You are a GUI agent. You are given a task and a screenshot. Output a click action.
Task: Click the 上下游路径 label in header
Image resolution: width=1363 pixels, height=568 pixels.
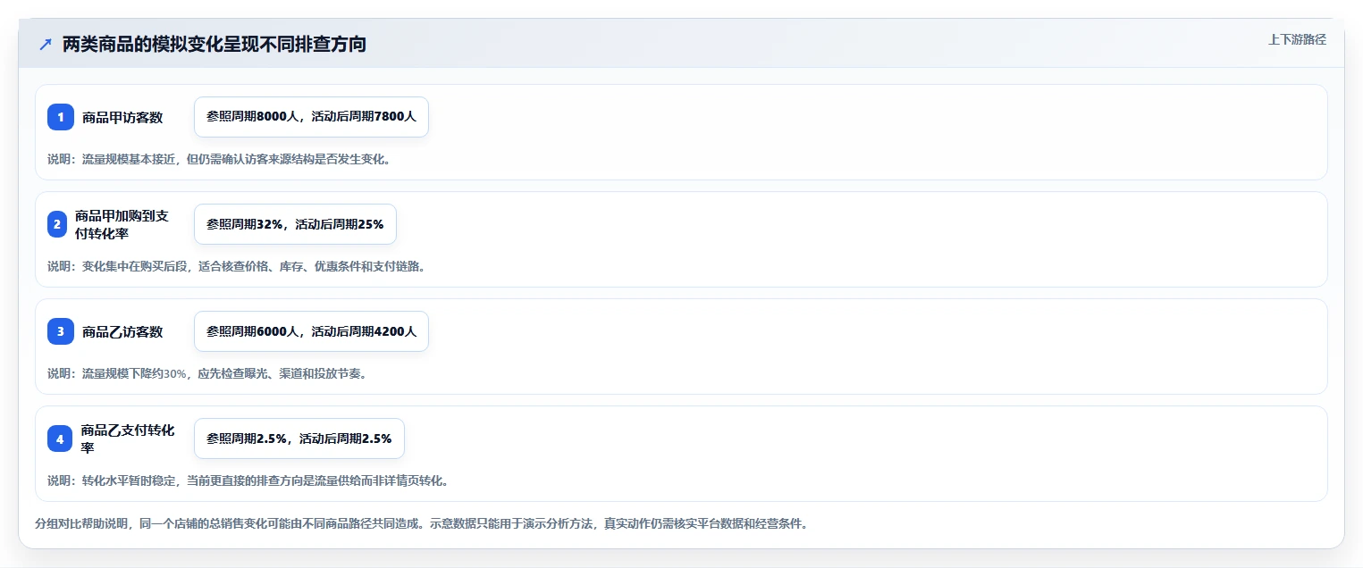1297,39
